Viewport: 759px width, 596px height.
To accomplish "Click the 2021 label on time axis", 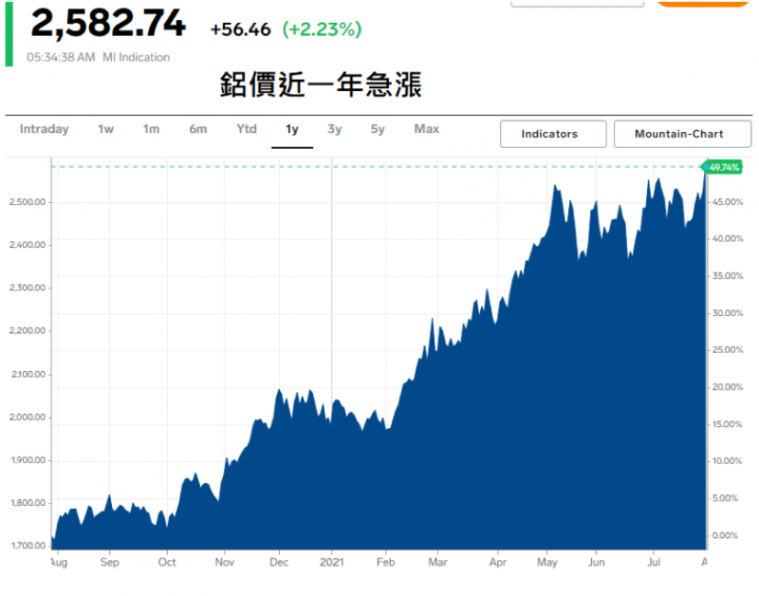I will (x=332, y=562).
